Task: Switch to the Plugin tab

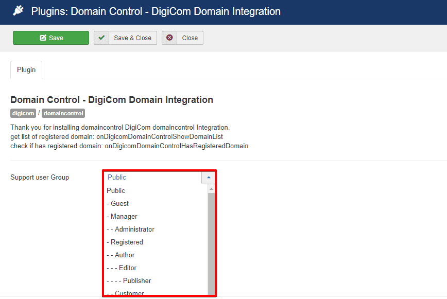Action: (26, 69)
